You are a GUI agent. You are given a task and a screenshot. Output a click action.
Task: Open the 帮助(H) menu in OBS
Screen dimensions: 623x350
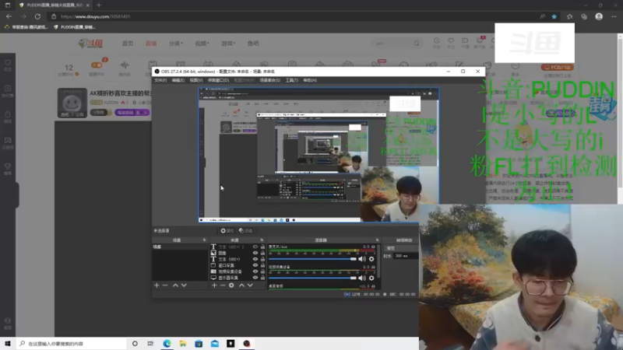pyautogui.click(x=310, y=80)
